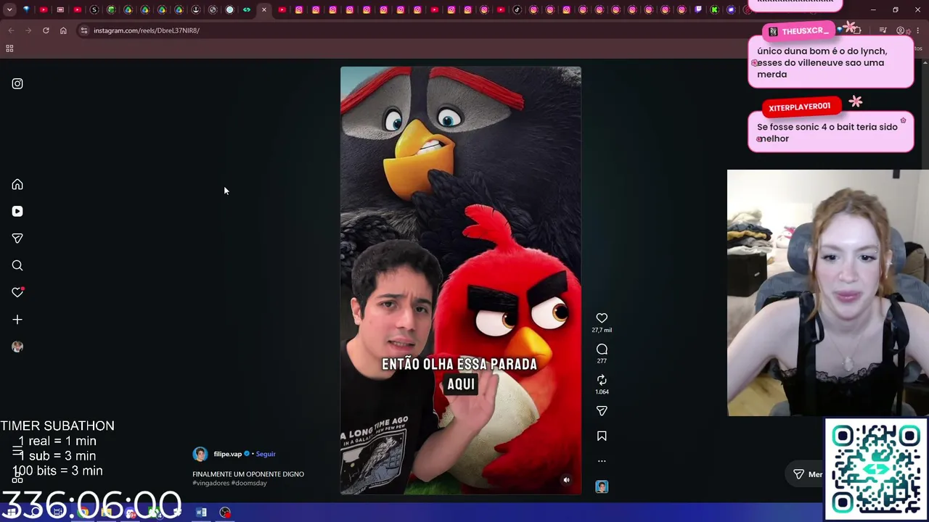Open the reel's comments bubble icon
929x522 pixels.
[x=602, y=349]
